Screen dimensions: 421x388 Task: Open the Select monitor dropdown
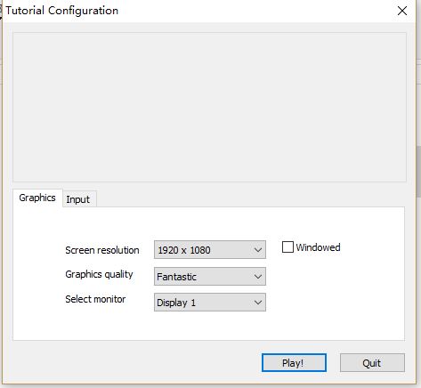210,303
